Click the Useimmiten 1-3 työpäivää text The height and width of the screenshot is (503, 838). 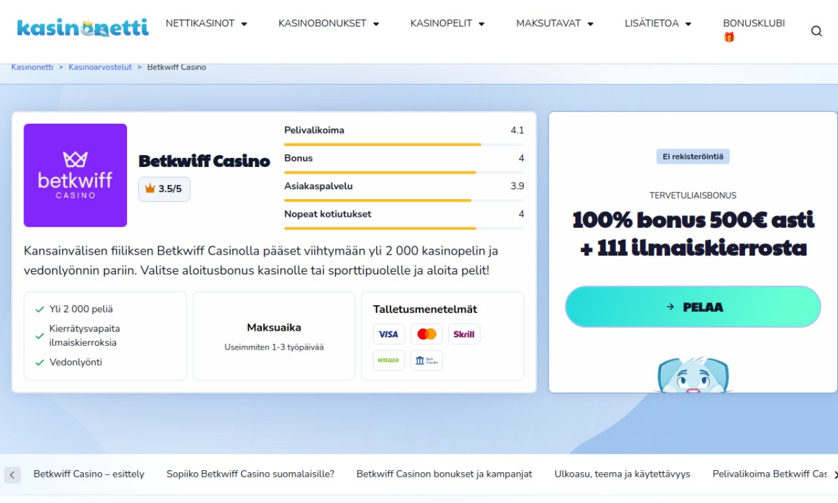point(274,347)
